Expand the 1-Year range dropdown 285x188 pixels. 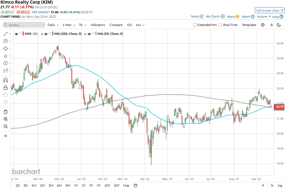pyautogui.click(x=68, y=25)
